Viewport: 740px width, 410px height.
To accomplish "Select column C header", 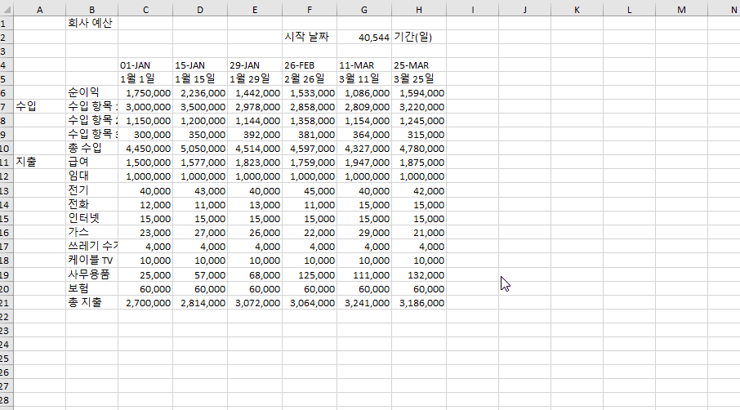I will point(145,10).
